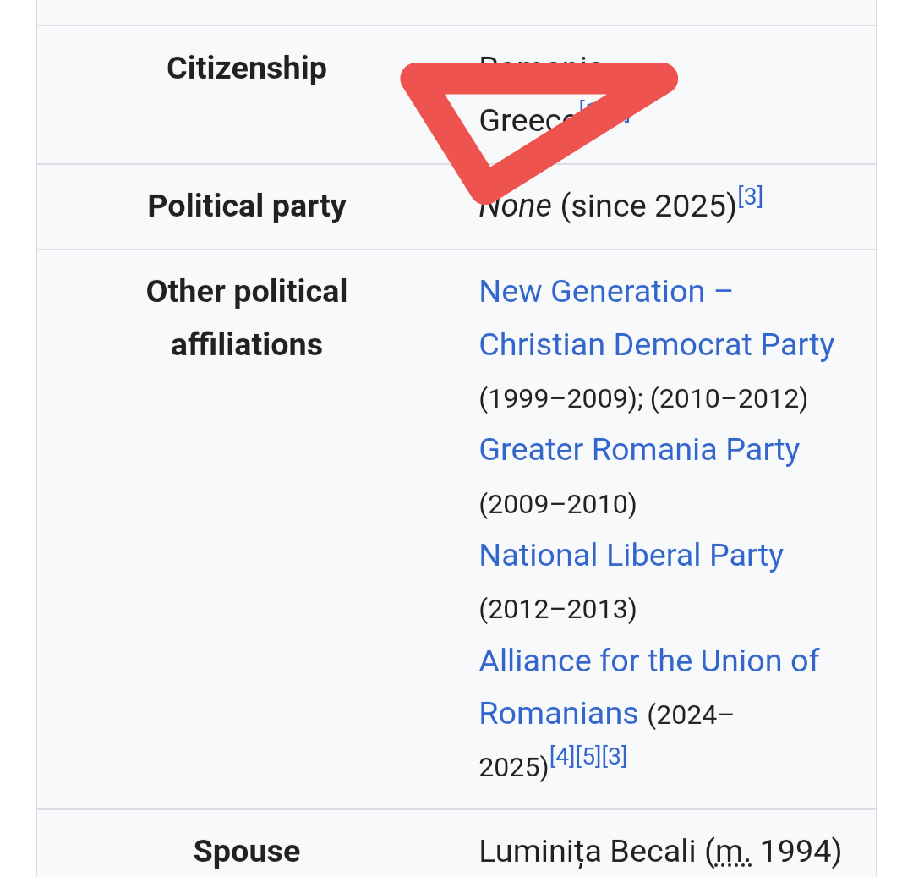Select the Citizenship row label
Screen dimensions: 913x877
click(x=247, y=69)
